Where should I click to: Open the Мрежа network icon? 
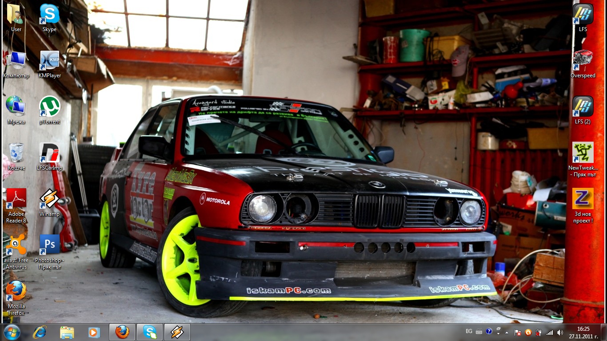tap(16, 110)
